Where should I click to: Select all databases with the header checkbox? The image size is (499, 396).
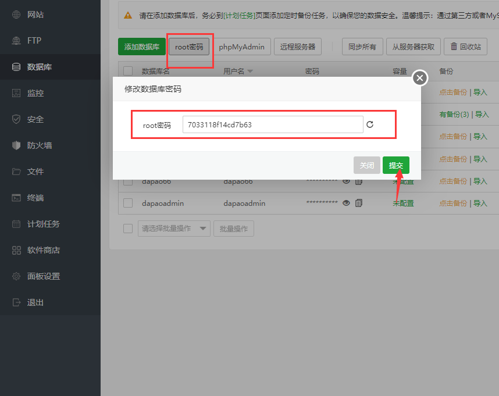(x=127, y=70)
